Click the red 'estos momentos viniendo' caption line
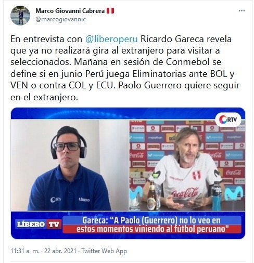 coord(152,229)
